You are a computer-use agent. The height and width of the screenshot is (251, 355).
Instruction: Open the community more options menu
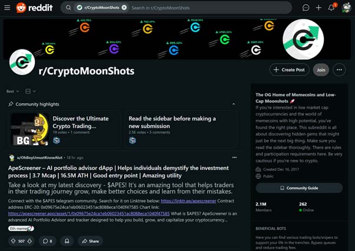click(x=339, y=70)
